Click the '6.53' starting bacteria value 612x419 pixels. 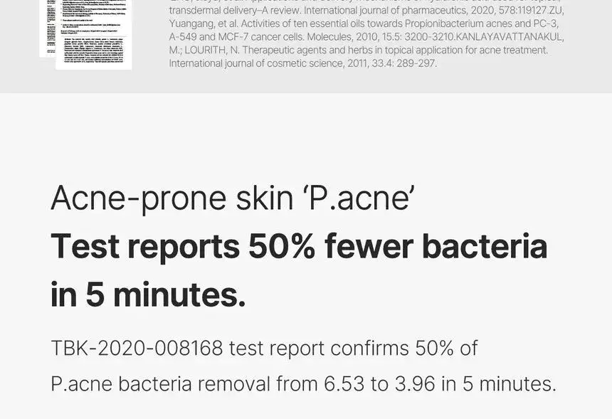coord(344,384)
